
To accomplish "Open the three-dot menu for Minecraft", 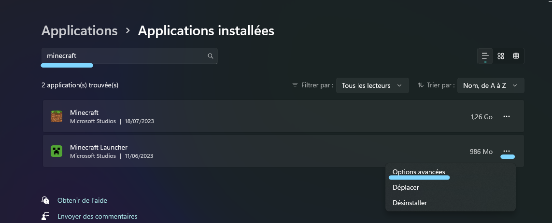I will point(507,116).
